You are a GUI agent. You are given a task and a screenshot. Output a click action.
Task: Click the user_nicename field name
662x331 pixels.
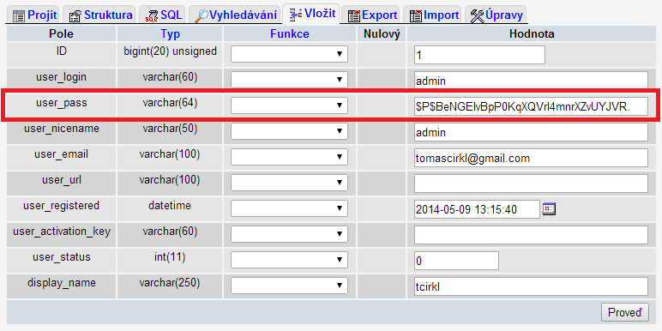[x=62, y=129]
